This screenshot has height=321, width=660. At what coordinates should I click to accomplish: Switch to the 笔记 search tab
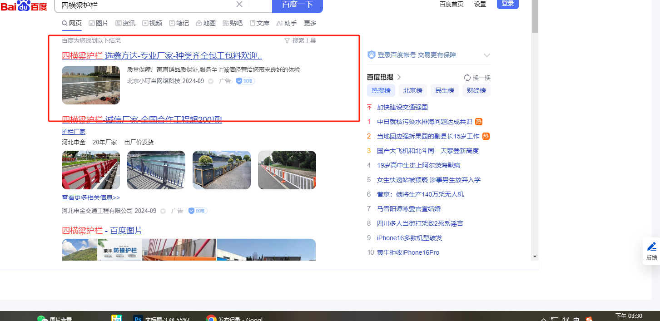(179, 23)
